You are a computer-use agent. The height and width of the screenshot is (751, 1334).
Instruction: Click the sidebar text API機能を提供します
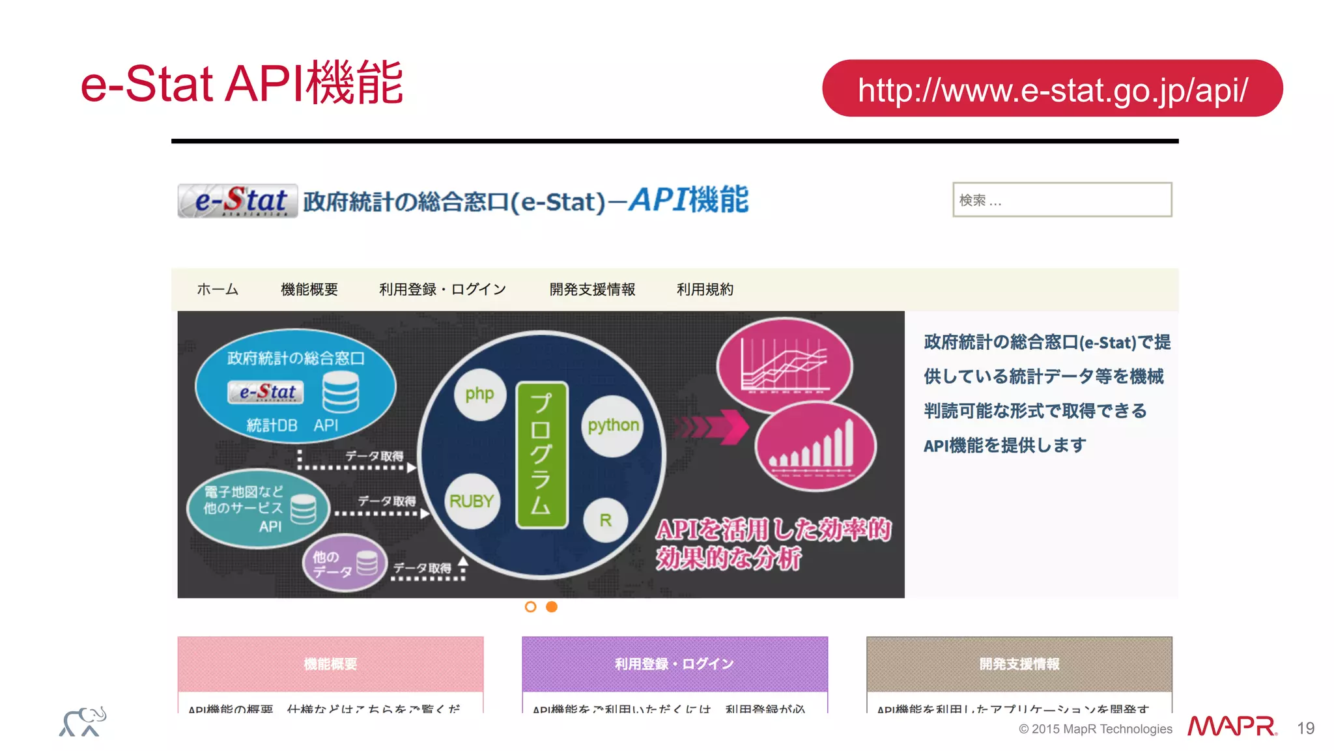tap(1005, 446)
